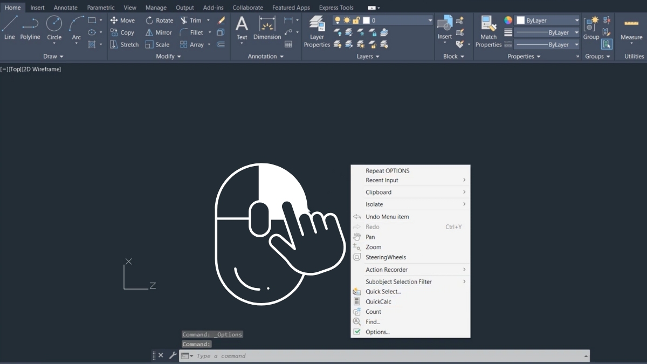Open Layer Properties manager
This screenshot has height=364, width=647.
(x=317, y=31)
